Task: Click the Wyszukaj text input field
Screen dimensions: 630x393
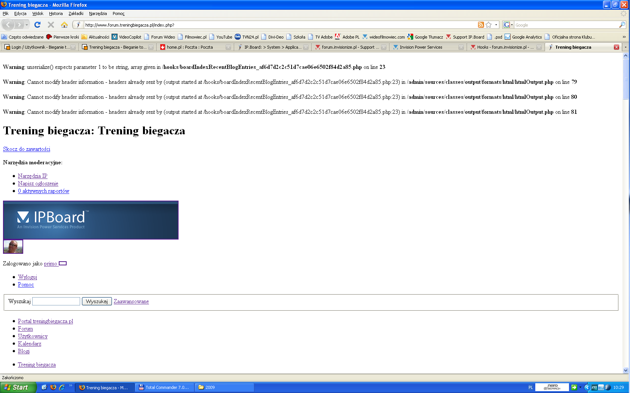Action: click(x=56, y=301)
